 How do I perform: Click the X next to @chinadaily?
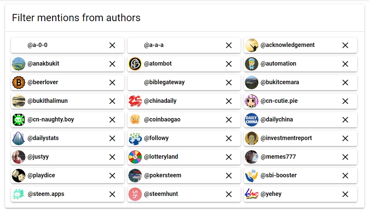229,101
